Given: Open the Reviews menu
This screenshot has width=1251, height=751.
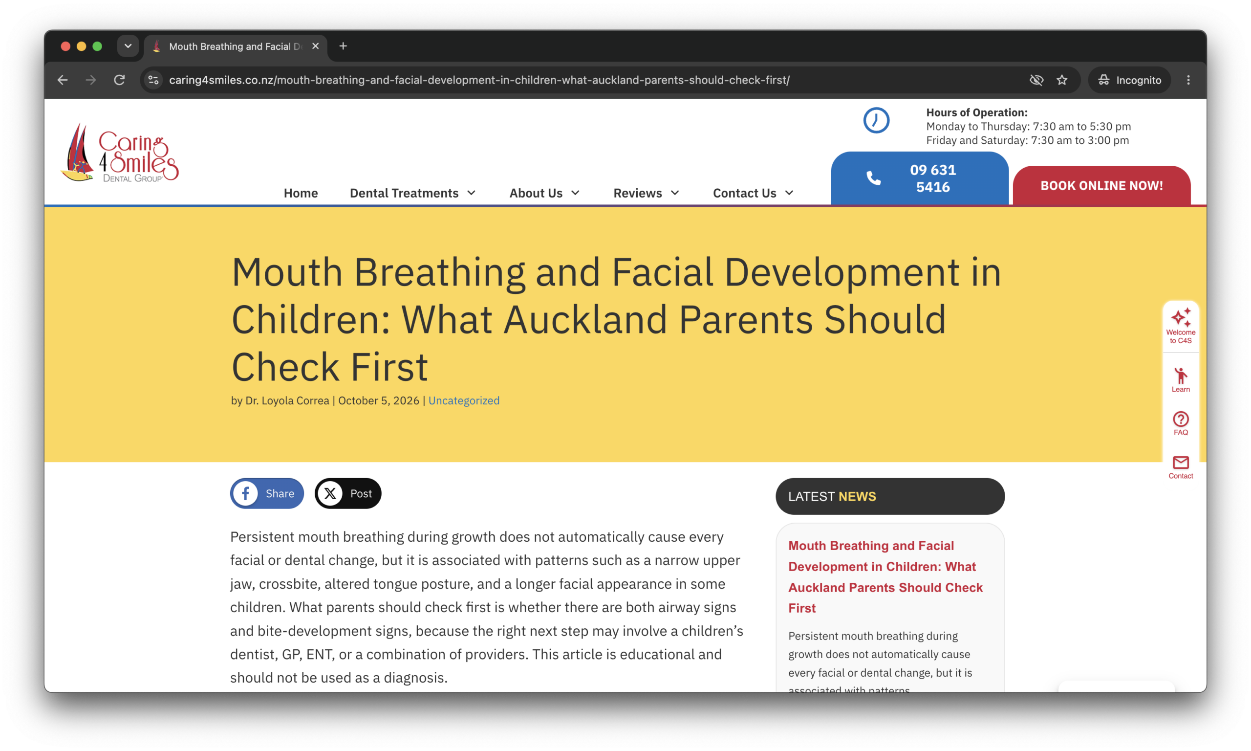Looking at the screenshot, I should [637, 193].
